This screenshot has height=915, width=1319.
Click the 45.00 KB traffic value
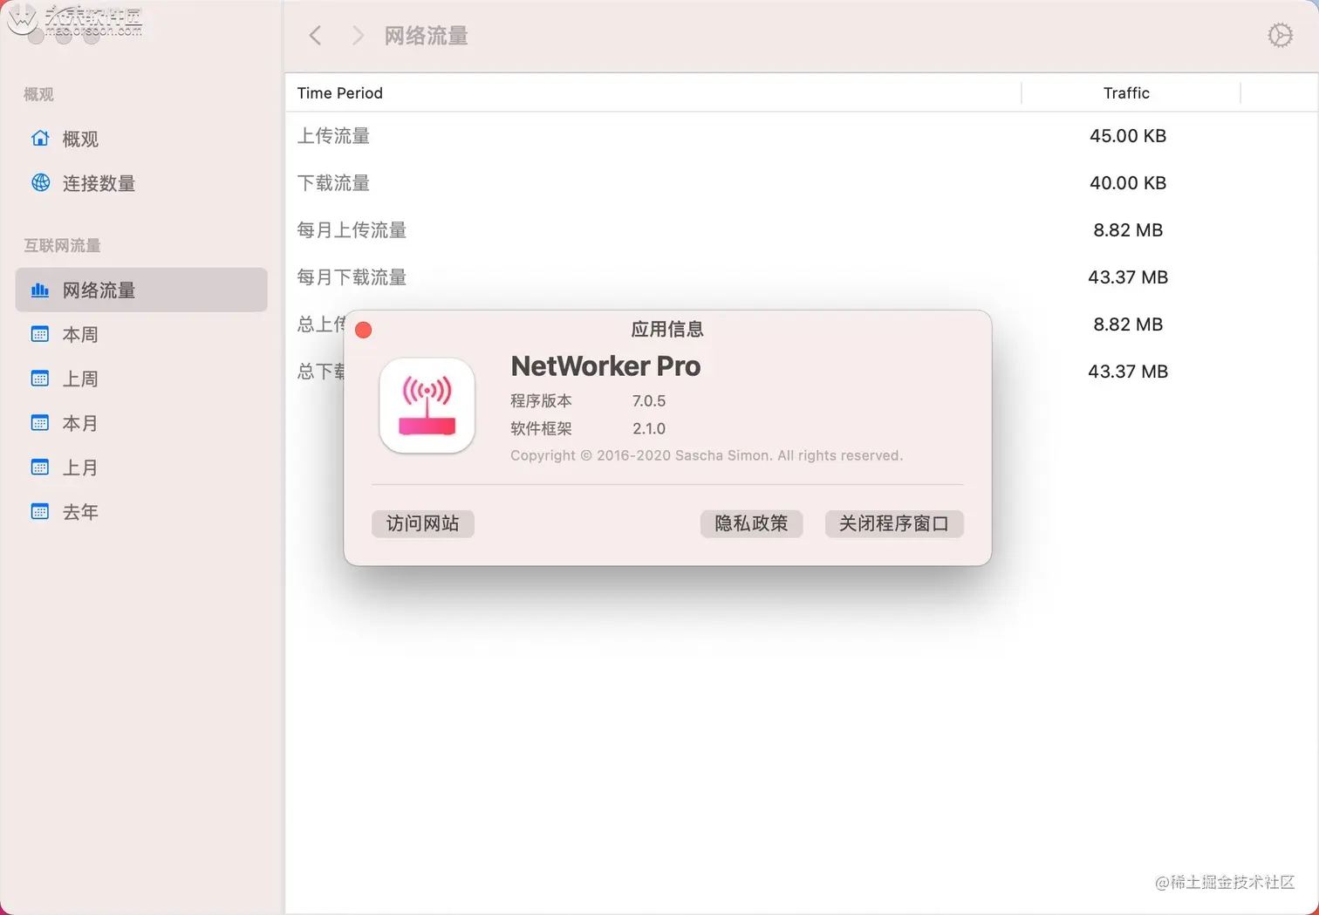click(1128, 136)
